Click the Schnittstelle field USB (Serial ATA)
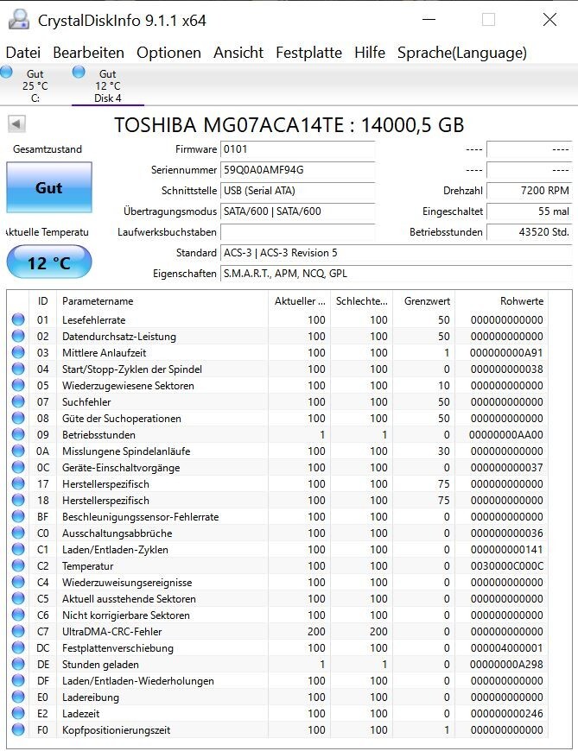This screenshot has height=751, width=578. tap(297, 190)
